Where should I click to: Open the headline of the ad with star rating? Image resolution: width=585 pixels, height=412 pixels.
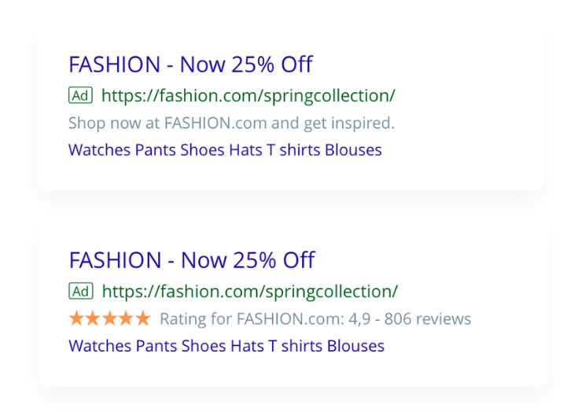pyautogui.click(x=192, y=260)
